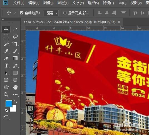149x135 pixels.
Task: Reset default foreground and background colors
Action: [x=7, y=110]
